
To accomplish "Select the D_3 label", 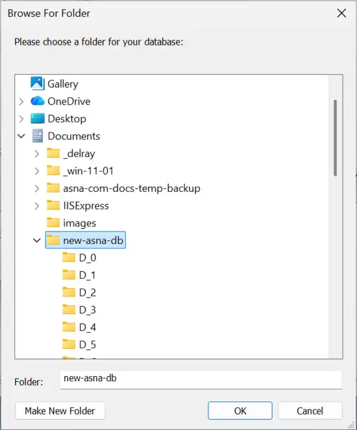I will pyautogui.click(x=88, y=310).
